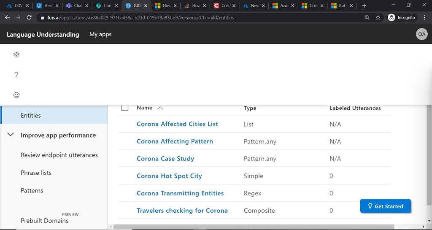Collapse the Improve app performance section
The width and height of the screenshot is (432, 230).
[x=11, y=135]
